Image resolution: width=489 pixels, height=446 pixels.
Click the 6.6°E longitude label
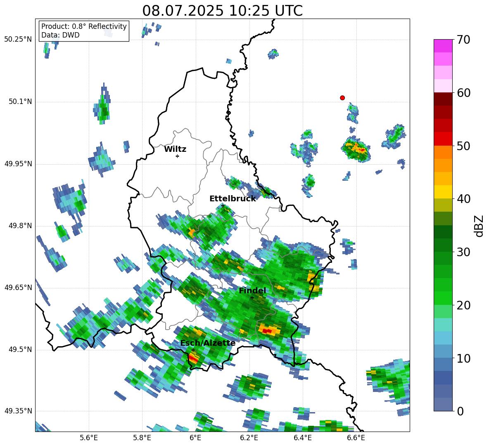point(356,438)
